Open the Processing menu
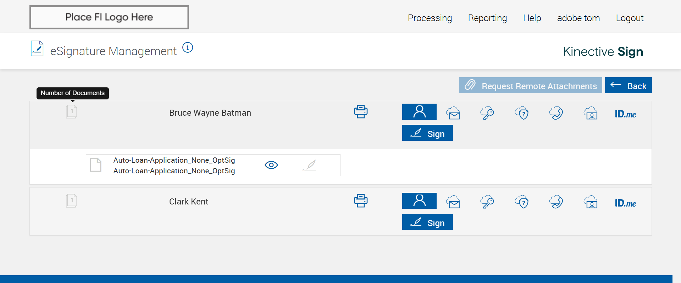This screenshot has width=681, height=283. [x=430, y=18]
